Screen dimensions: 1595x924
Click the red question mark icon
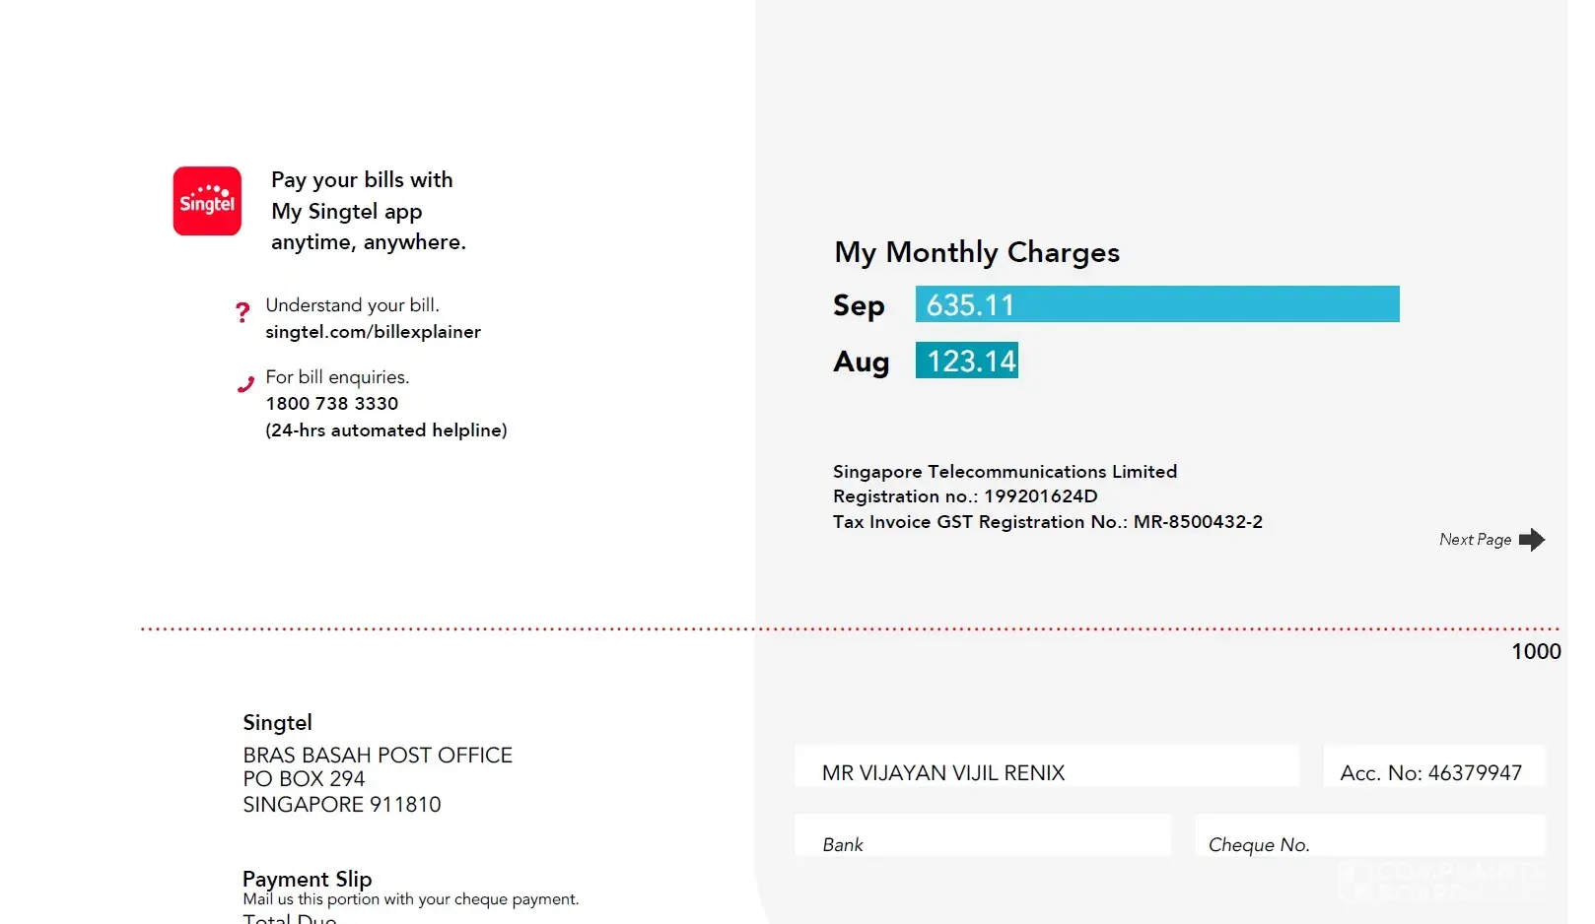pyautogui.click(x=243, y=312)
